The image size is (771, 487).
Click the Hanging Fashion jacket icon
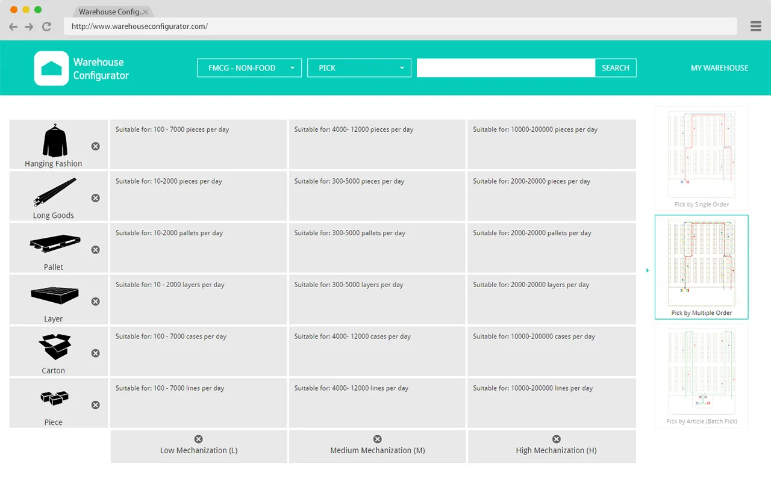(54, 141)
